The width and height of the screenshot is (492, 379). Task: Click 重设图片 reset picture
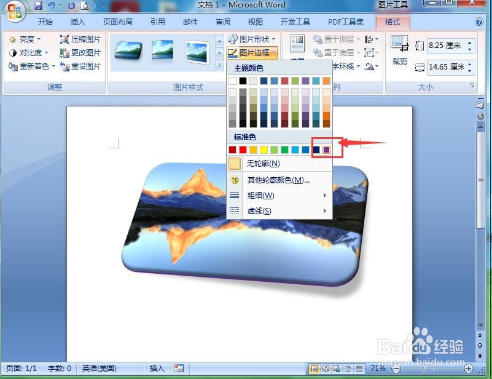tap(80, 66)
